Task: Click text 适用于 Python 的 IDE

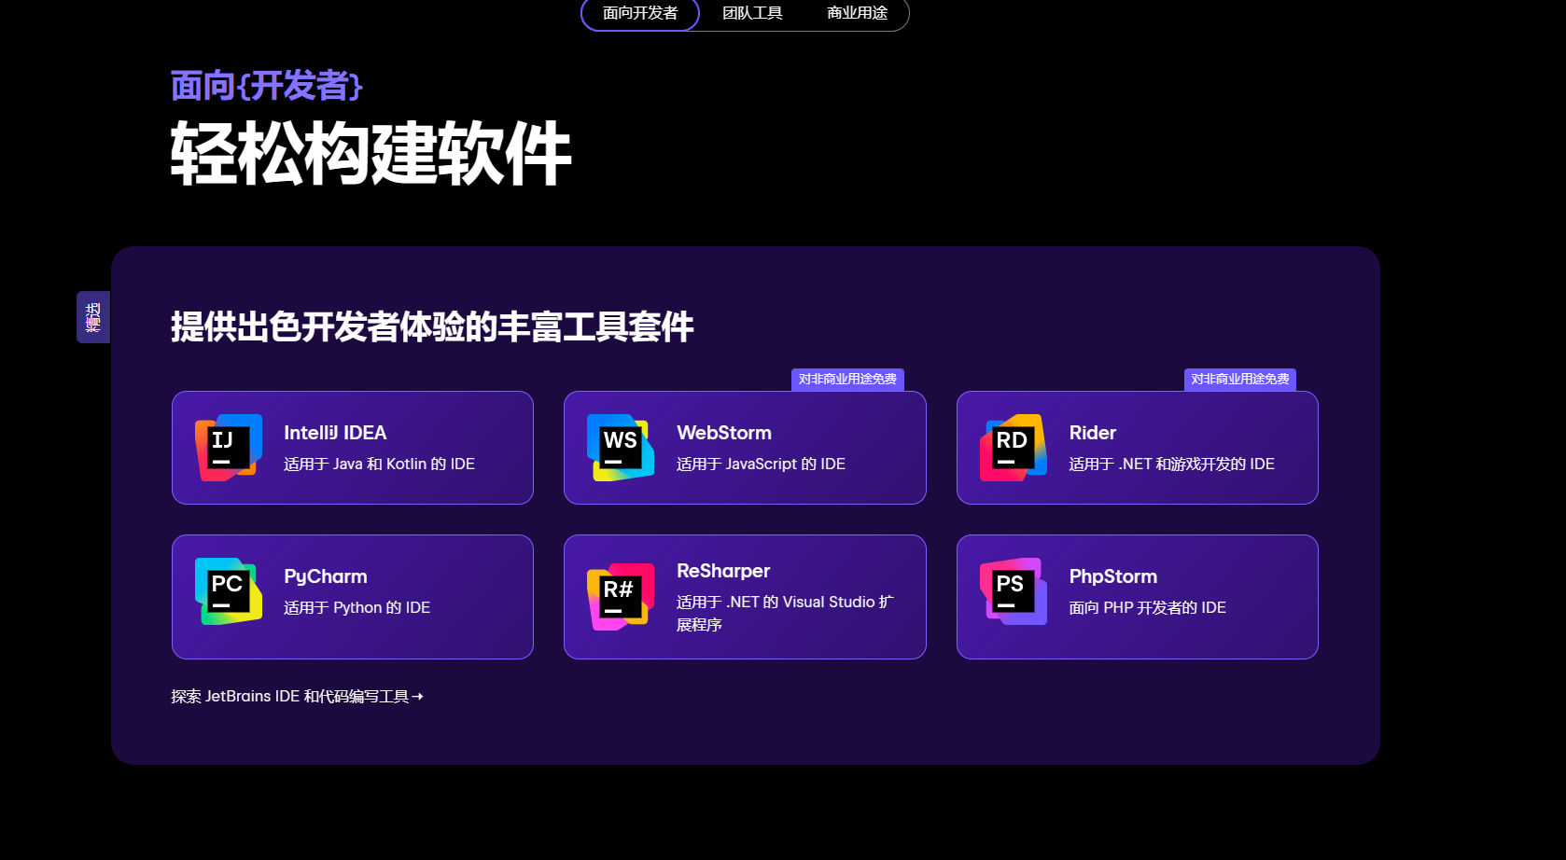Action: (x=357, y=607)
